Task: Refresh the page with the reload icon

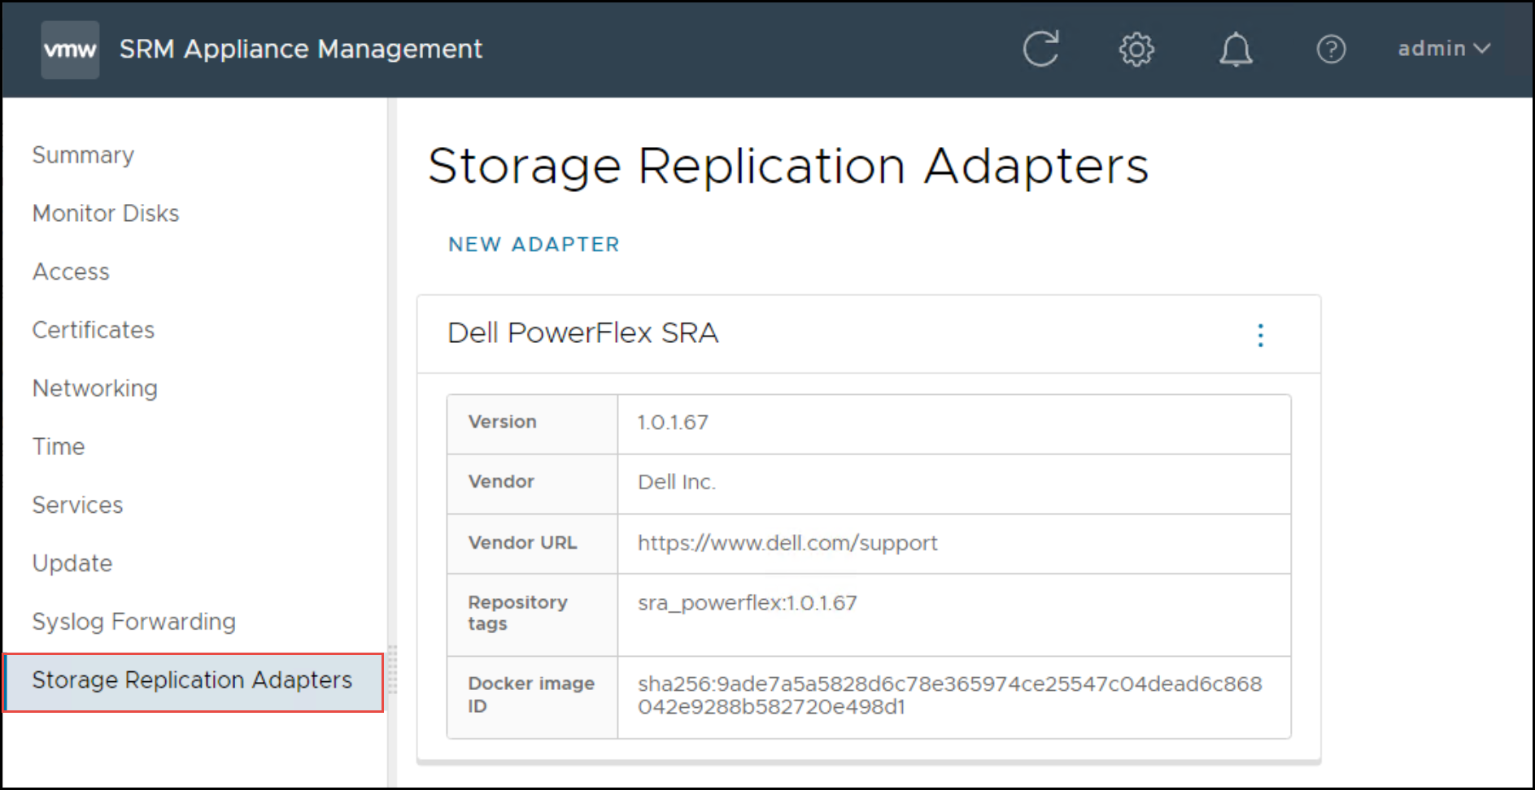Action: point(1040,49)
